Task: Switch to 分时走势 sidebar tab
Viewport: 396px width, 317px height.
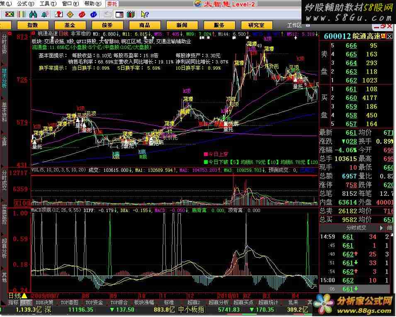Action: coord(4,45)
